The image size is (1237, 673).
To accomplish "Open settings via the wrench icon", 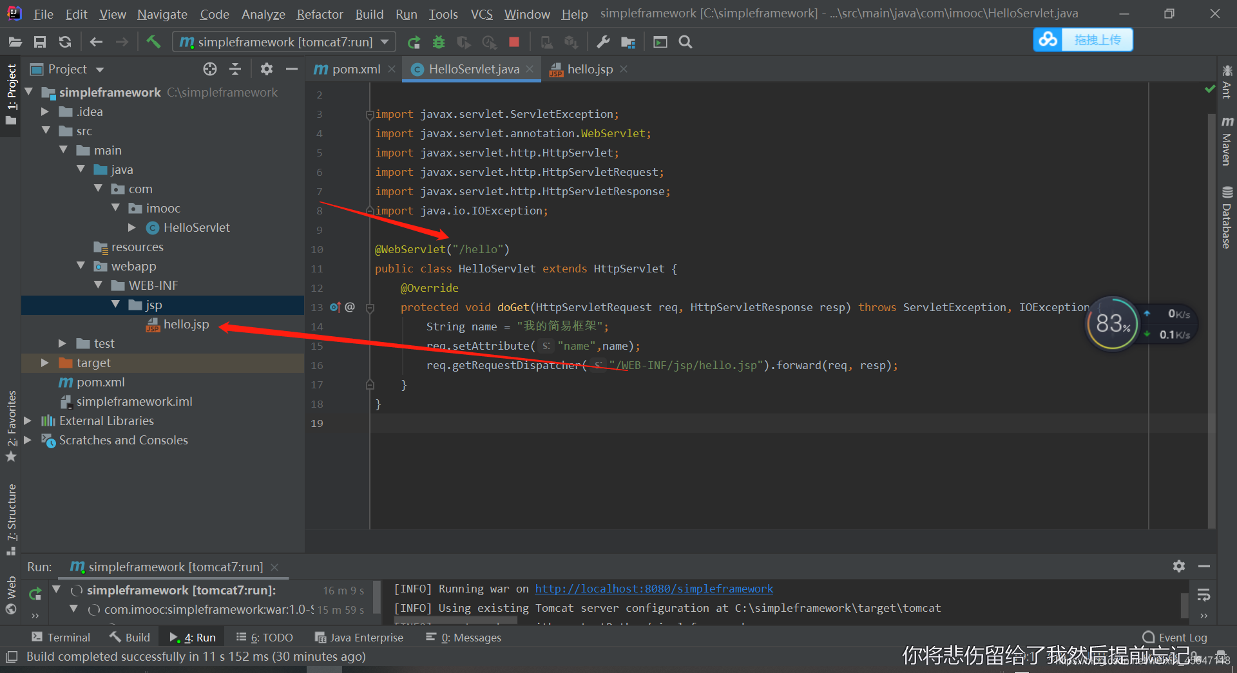I will coord(603,42).
